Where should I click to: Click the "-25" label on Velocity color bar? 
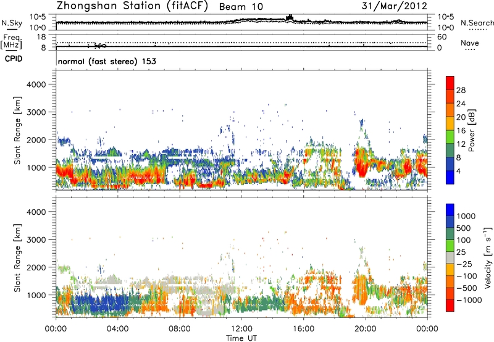tap(464, 264)
